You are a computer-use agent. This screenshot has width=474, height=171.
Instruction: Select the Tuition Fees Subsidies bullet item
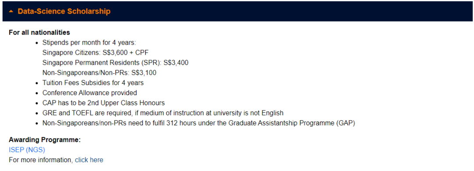[93, 82]
